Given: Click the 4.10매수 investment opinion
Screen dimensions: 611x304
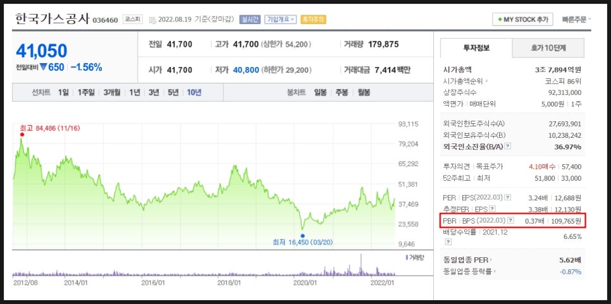Looking at the screenshot, I should pos(542,167).
